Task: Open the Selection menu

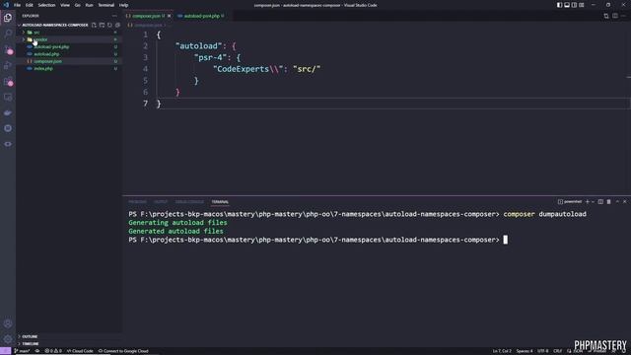Action: (x=46, y=5)
